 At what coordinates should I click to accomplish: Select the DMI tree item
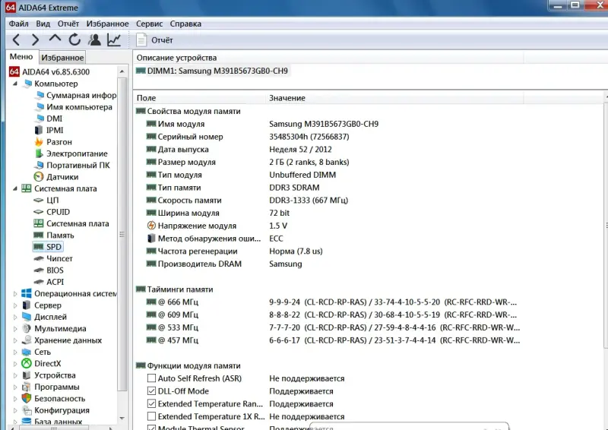pos(49,119)
